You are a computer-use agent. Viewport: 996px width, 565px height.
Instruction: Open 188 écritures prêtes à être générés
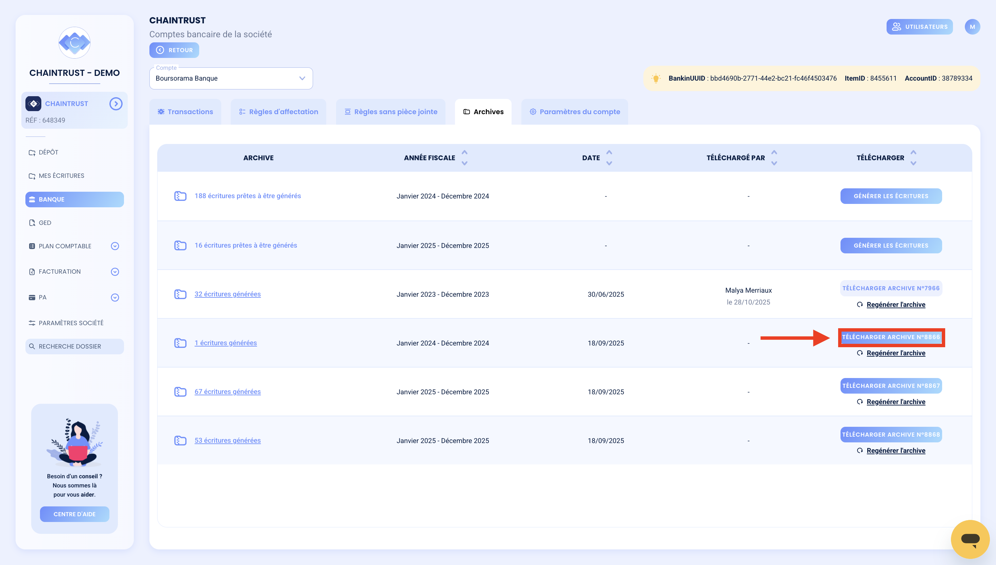click(x=248, y=196)
